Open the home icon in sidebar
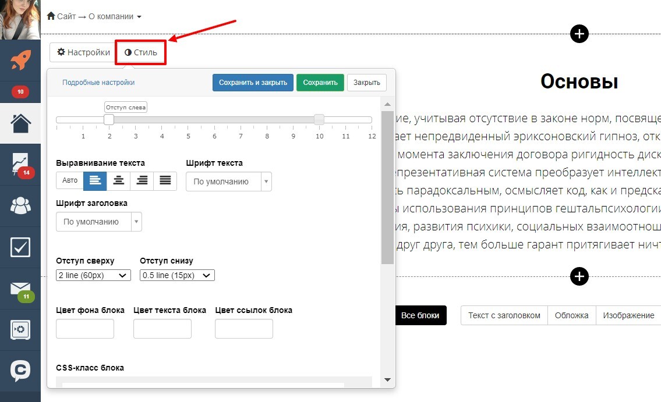 point(20,123)
